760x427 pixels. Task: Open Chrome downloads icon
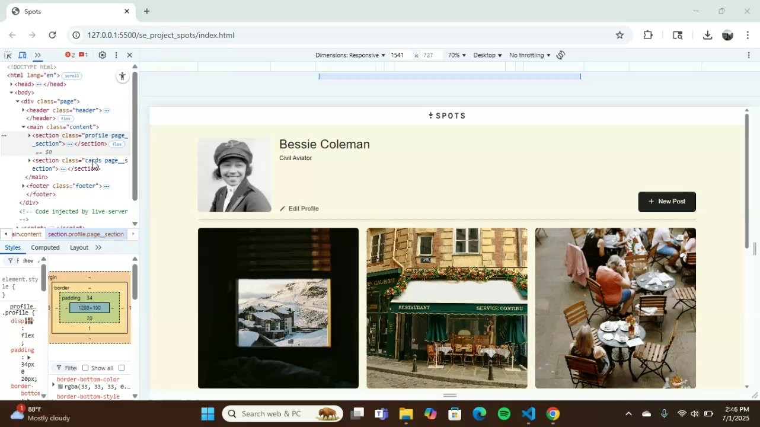pyautogui.click(x=707, y=35)
